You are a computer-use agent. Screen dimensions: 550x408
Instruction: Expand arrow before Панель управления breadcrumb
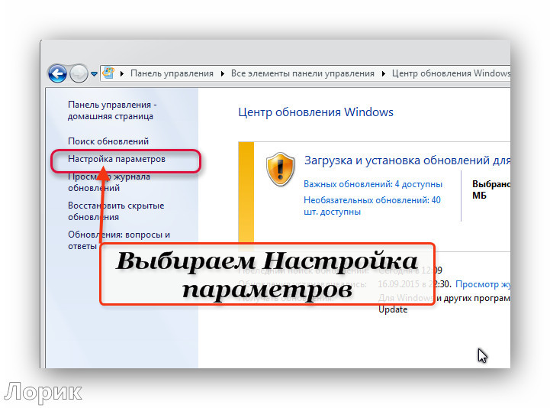[x=122, y=73]
